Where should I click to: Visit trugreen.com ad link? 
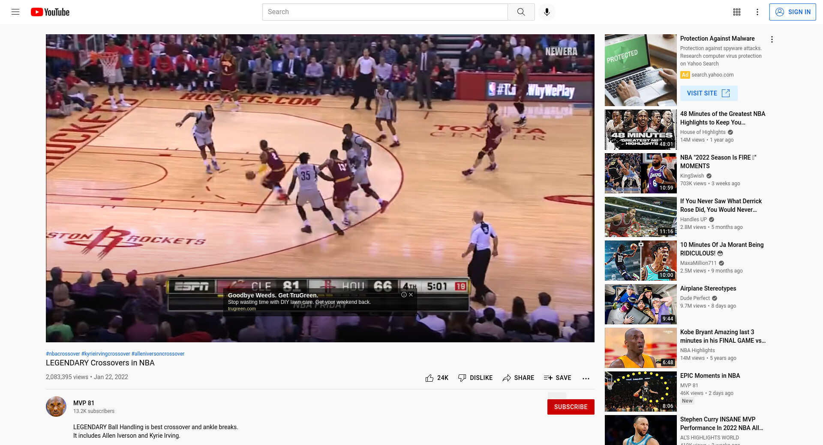coord(242,309)
